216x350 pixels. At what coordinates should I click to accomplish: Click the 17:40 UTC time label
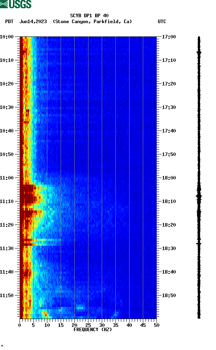pyautogui.click(x=169, y=131)
